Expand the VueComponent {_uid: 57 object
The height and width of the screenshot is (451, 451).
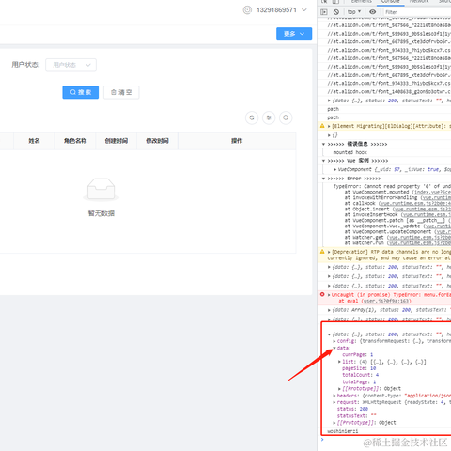(x=335, y=169)
